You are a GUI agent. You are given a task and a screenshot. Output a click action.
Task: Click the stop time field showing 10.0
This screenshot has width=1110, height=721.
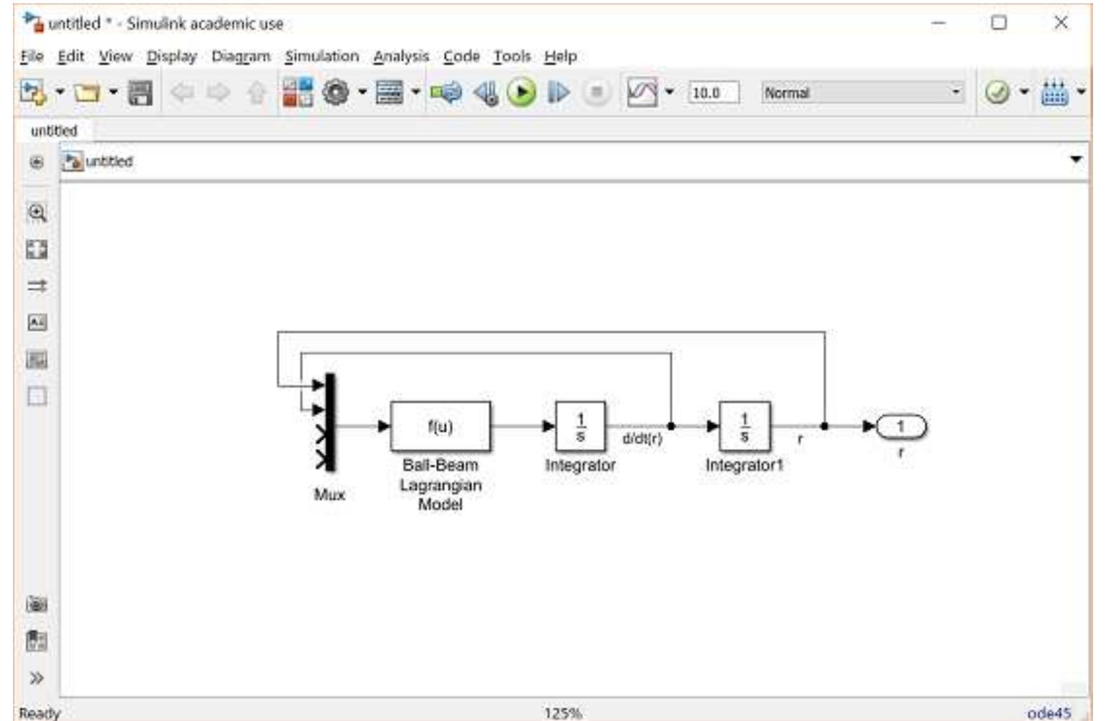point(714,92)
